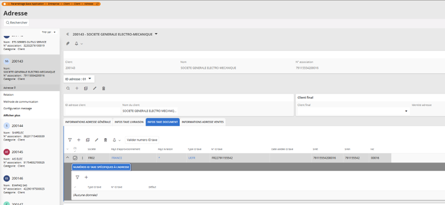Expand the Client final dropdown field
This screenshot has width=445, height=205.
tap(406, 111)
